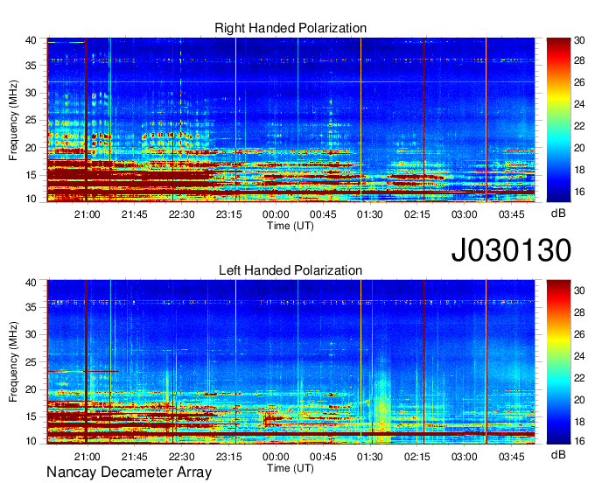This screenshot has width=595, height=483.
Task: Click the '22:30' time tick under the top plot
Action: pyautogui.click(x=181, y=214)
